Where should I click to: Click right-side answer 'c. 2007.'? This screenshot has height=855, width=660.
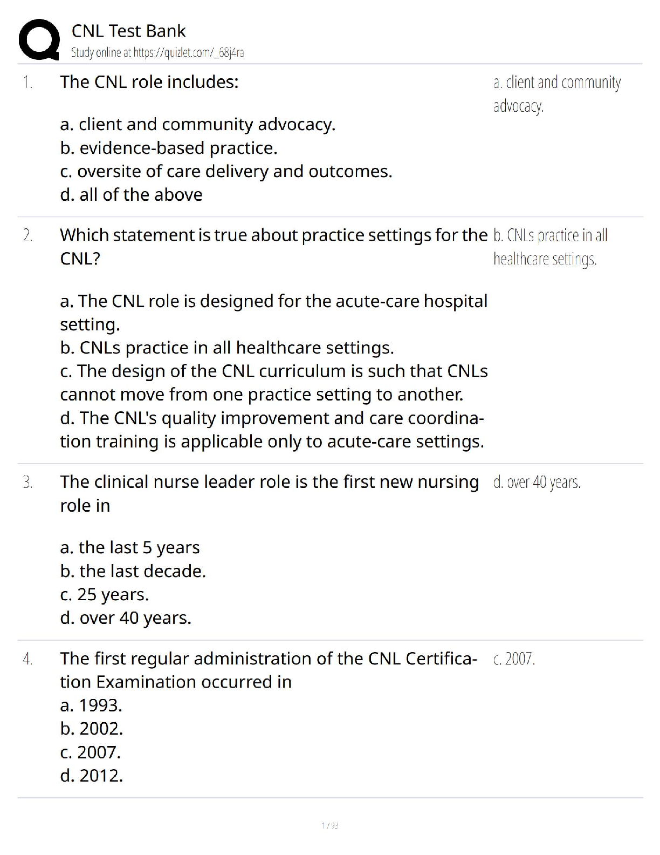click(514, 659)
